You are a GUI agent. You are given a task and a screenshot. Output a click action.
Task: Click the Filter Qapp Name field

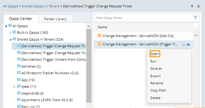click(143, 18)
